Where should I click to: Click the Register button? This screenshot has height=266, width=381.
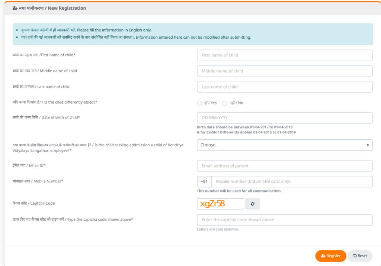point(331,256)
